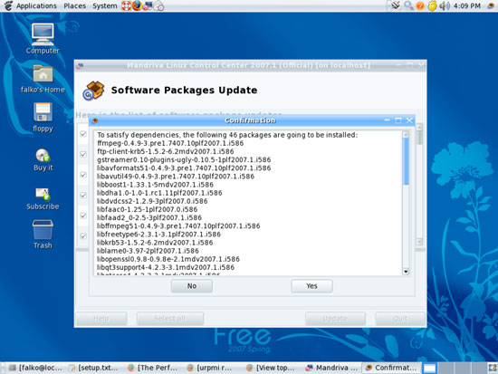
Task: Launch the lifebuoy help icon in panel
Action: (126, 5)
